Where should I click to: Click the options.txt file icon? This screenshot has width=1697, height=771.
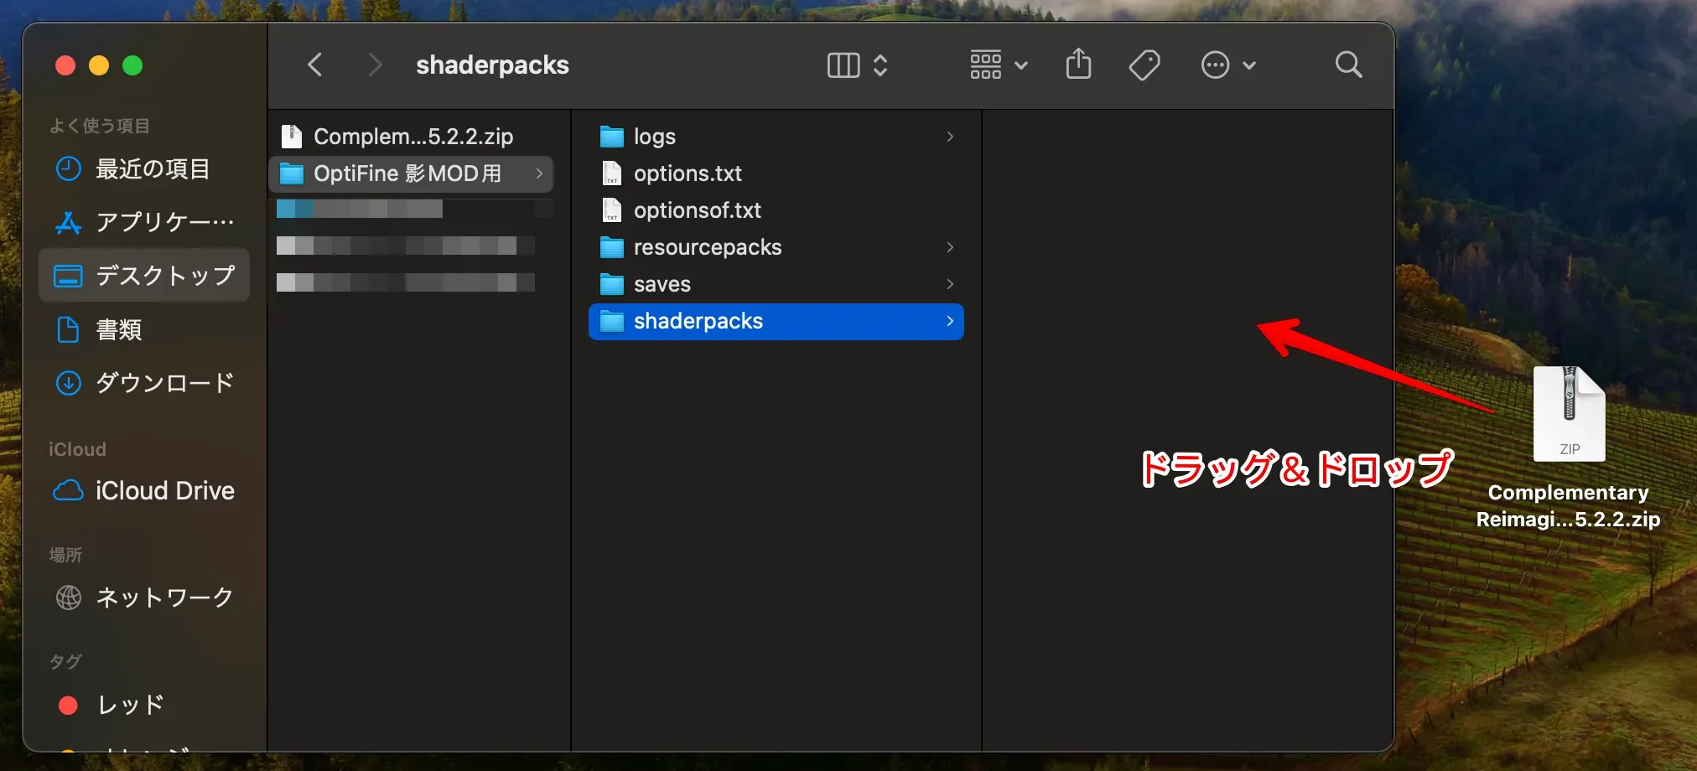pyautogui.click(x=612, y=173)
